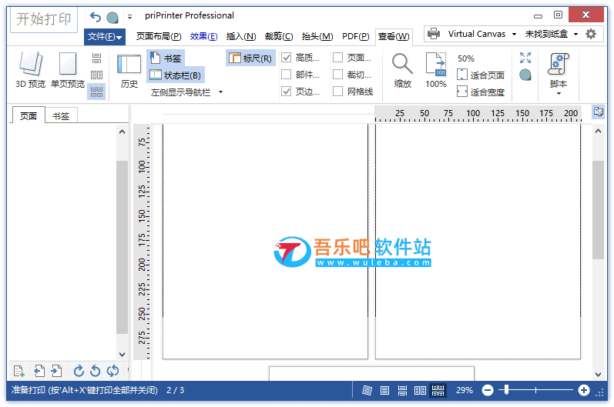
Task: Click the 开始打印 start print button
Action: [x=43, y=19]
